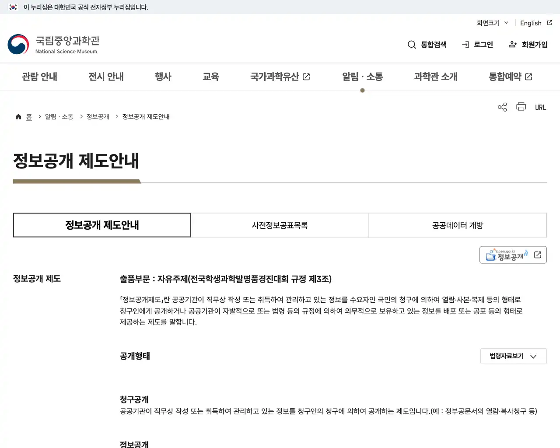Open 통합예약 via its external link icon
Screen dimensions: 560x448
[x=528, y=76]
